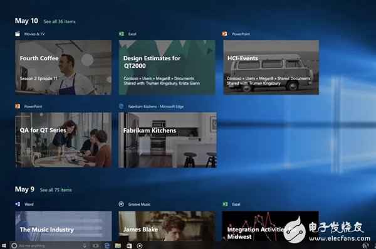
Task: Click the Groove Music icon above James Blake
Action: (122, 204)
